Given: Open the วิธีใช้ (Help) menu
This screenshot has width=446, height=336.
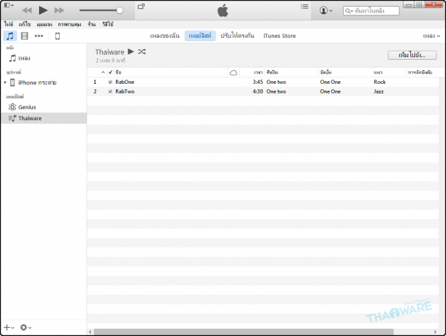Looking at the screenshot, I should click(108, 24).
